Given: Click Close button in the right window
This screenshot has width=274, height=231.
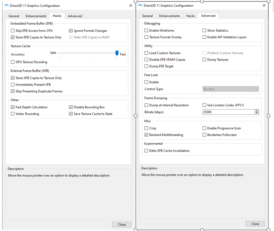Looking at the screenshot, I should click(x=255, y=224).
